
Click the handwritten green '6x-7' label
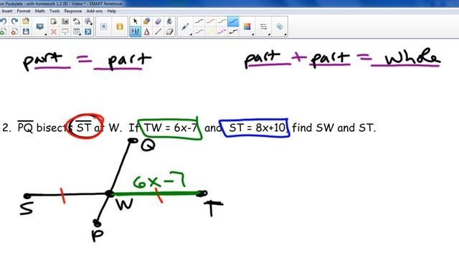click(159, 180)
